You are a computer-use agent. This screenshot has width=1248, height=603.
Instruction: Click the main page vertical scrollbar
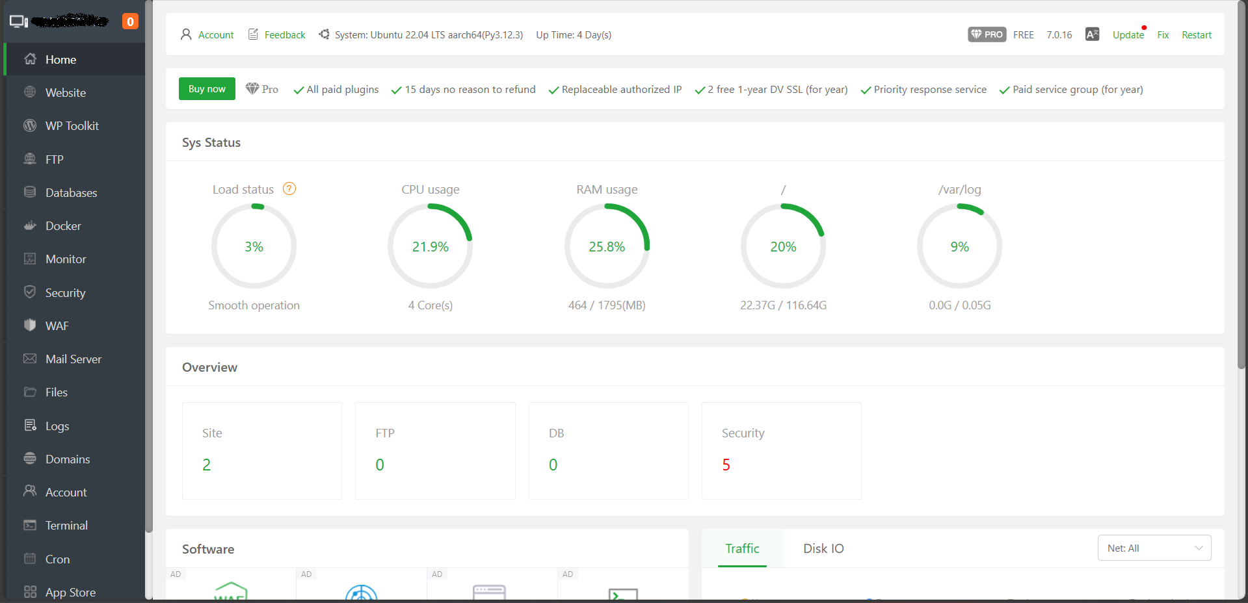tap(1241, 195)
